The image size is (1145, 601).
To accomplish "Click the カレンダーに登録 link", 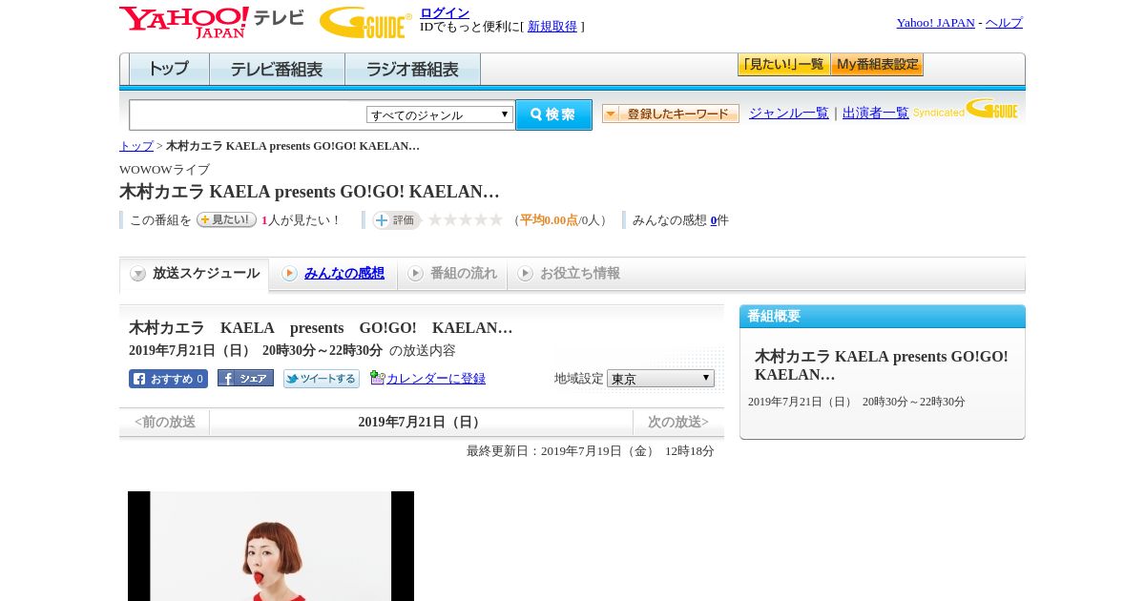I will click(x=436, y=379).
